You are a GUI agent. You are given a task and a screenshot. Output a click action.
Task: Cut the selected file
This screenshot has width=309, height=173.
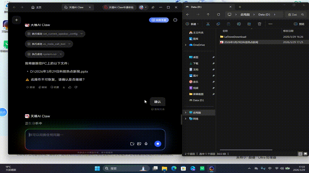(x=208, y=24)
